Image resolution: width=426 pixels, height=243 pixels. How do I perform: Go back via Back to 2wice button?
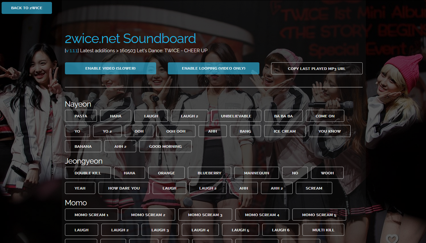(x=27, y=8)
